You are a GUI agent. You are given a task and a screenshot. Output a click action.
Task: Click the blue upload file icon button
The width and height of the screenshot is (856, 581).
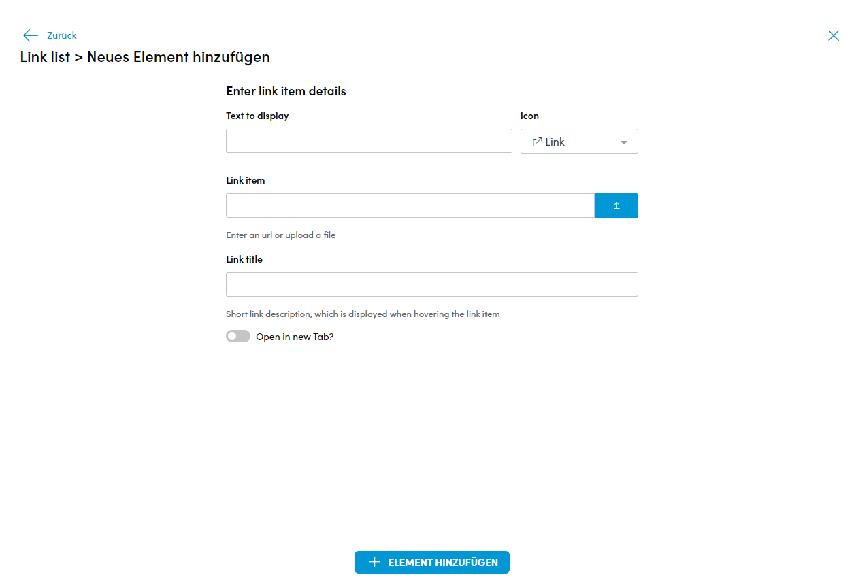616,205
